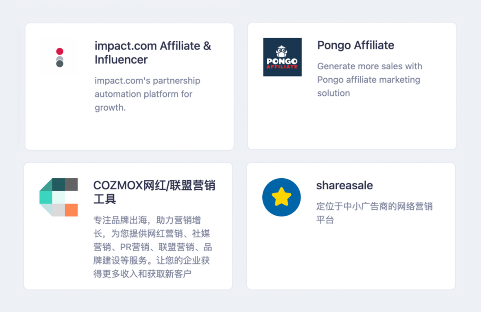The width and height of the screenshot is (481, 312).
Task: Open the COZMOX网红/联盟营销工具 title
Action: (x=154, y=192)
